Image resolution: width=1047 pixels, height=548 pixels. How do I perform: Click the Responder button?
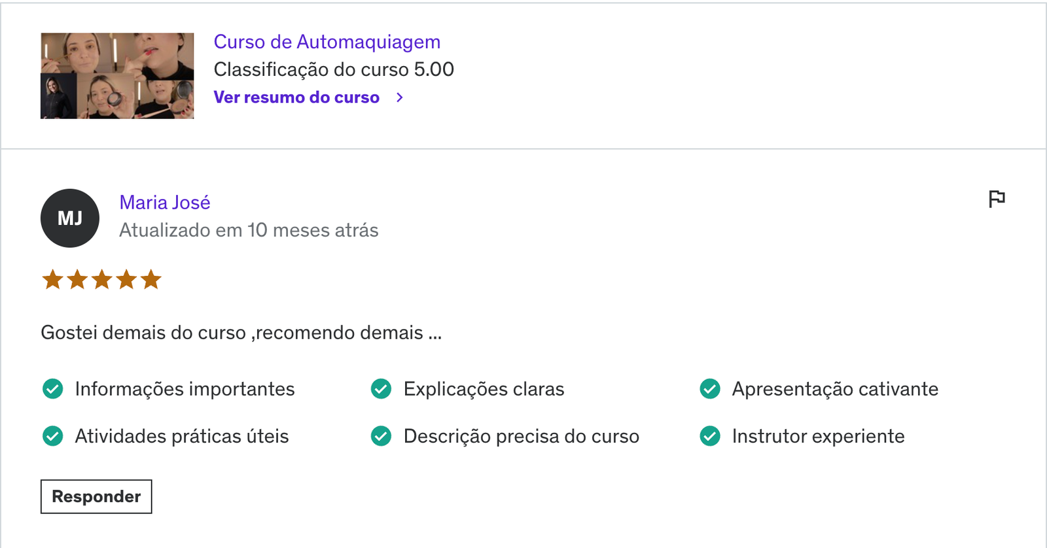tap(96, 496)
